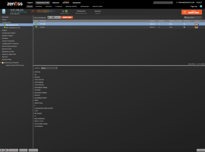This screenshot has height=152, width=205.
Task: Open the Advanced main menu
Action: (x=77, y=3)
